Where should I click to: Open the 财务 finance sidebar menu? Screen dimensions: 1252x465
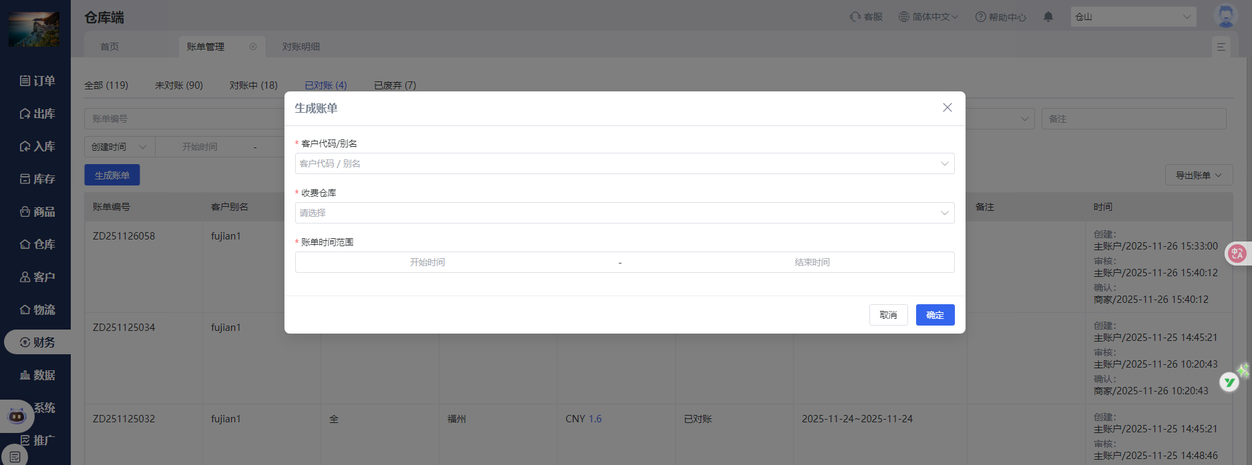point(37,342)
